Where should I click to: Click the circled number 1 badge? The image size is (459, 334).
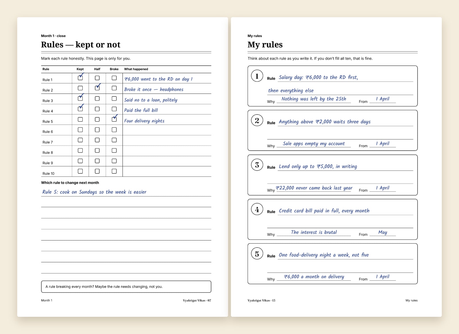point(257,76)
